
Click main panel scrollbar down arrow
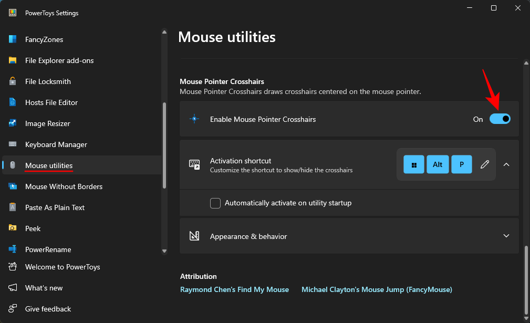[526, 318]
